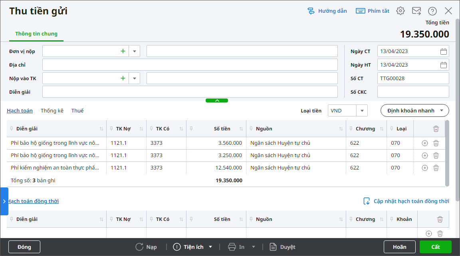Switch to the Thống kê tab
Viewport: 460px width, 256px height.
[52, 110]
